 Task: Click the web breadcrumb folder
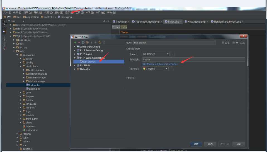coord(17,17)
